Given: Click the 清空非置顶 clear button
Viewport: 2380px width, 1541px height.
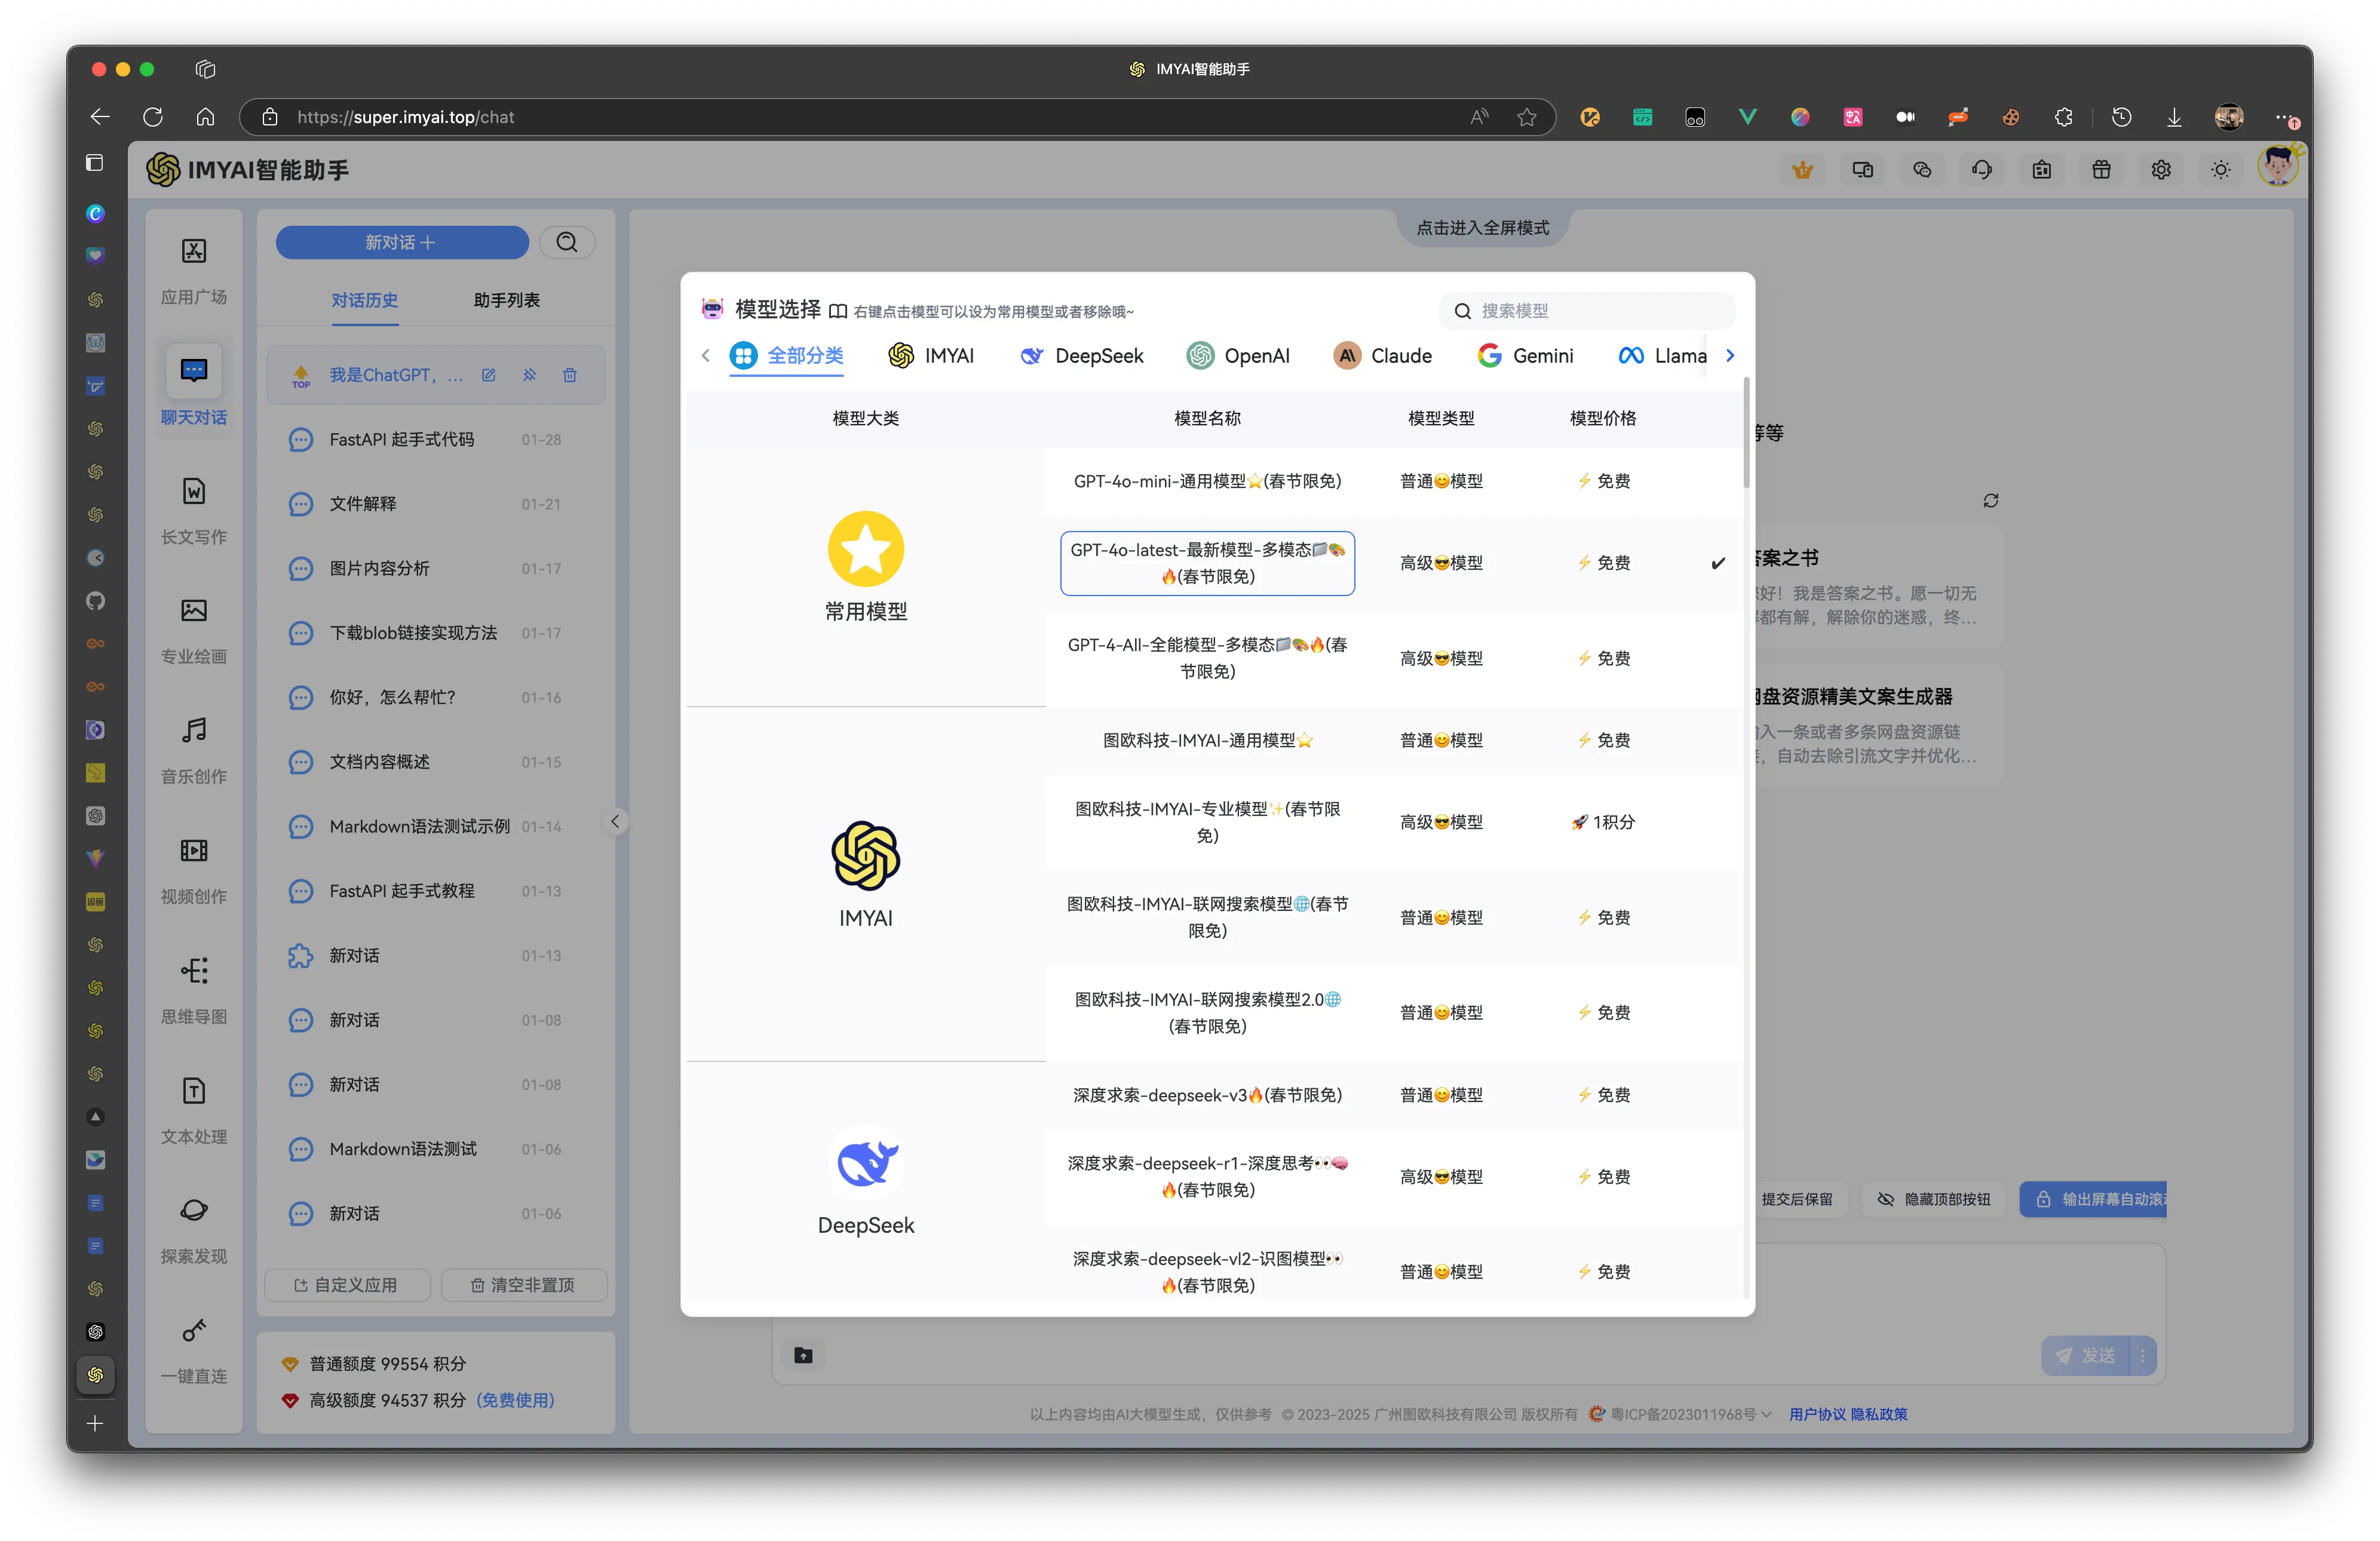Looking at the screenshot, I should point(524,1285).
